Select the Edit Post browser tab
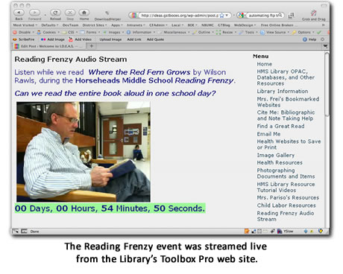Image resolution: width=343 pixels, height=274 pixels. (48, 46)
